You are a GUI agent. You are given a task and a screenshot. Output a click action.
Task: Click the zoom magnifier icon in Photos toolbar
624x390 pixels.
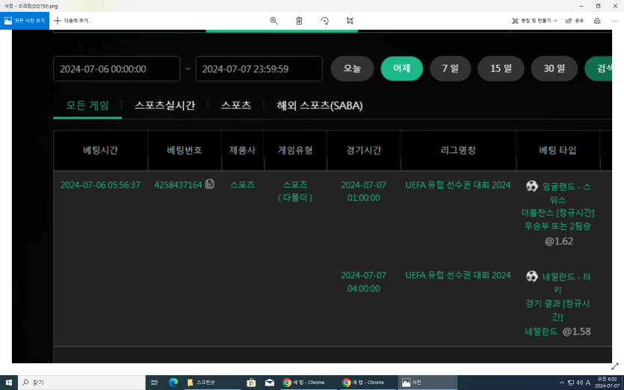(274, 21)
